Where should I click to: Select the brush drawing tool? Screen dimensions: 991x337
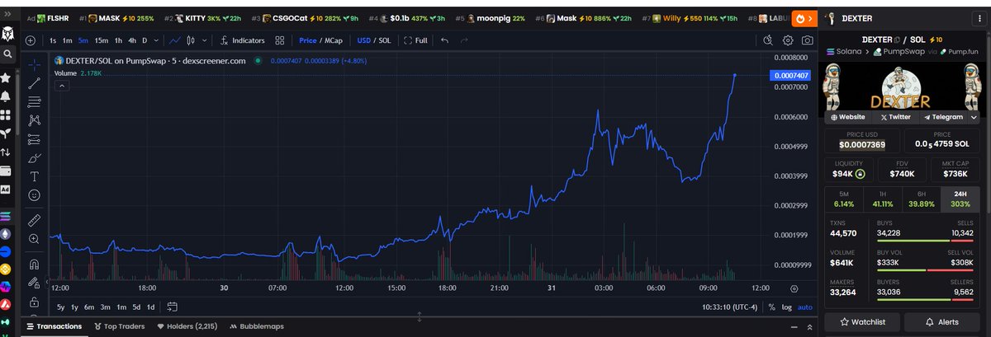tap(34, 158)
